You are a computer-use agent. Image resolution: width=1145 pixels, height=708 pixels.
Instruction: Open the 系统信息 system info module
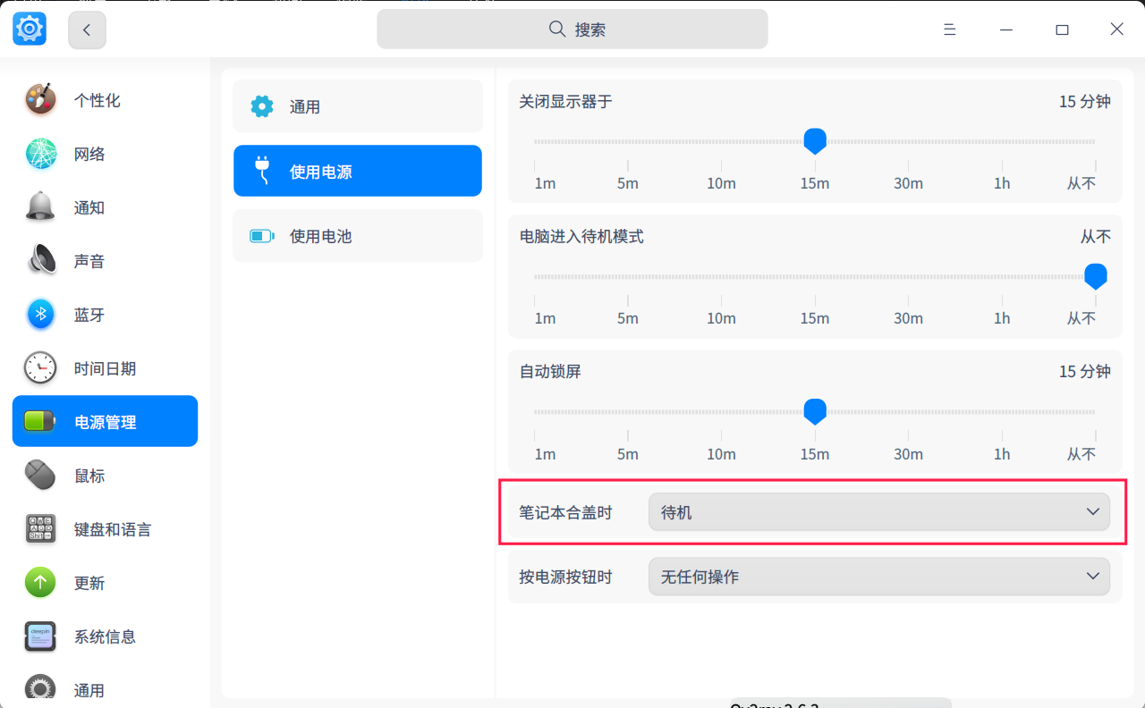coord(105,636)
